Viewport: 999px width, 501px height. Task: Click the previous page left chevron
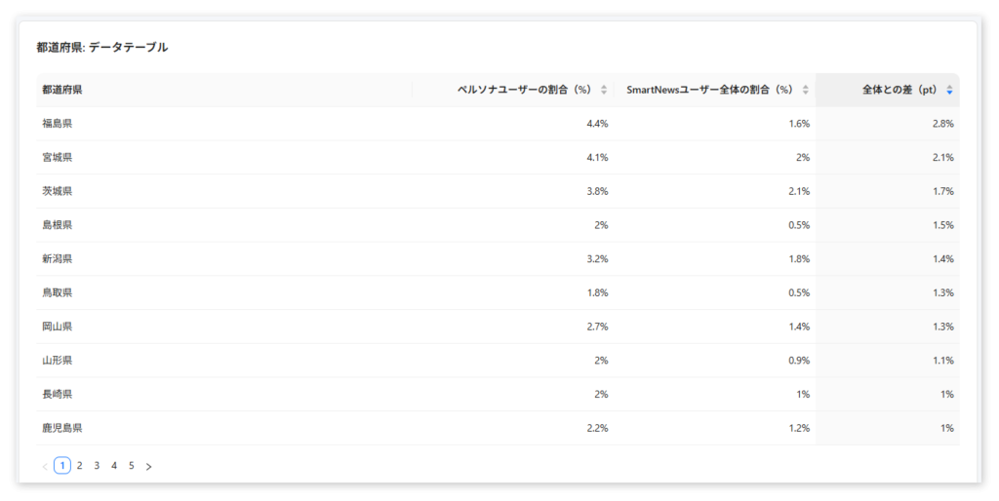tap(45, 467)
